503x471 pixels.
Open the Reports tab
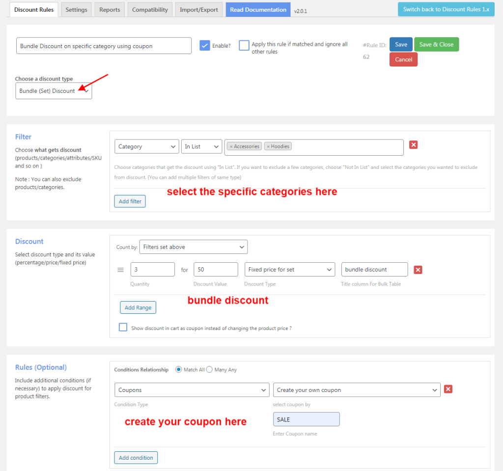tap(109, 9)
